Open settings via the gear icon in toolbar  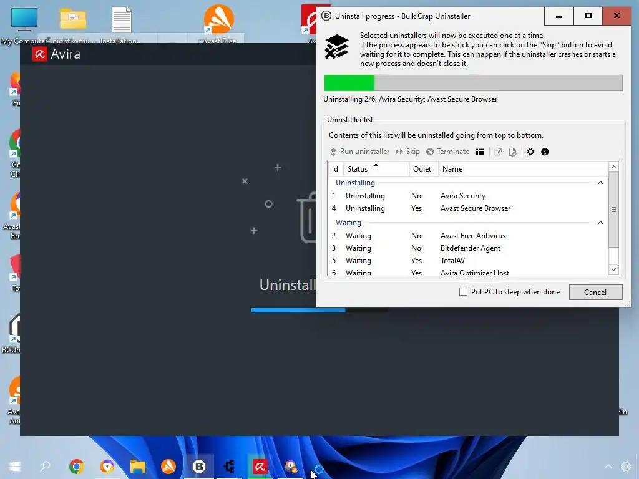coord(530,152)
